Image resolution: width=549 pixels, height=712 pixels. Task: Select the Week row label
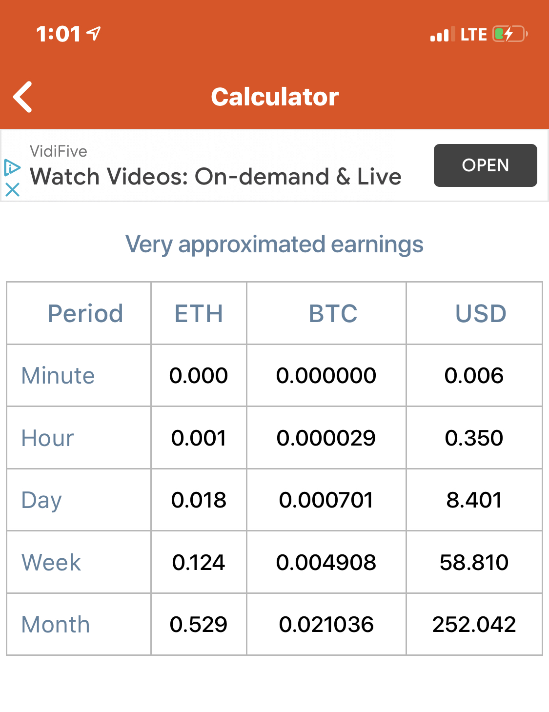51,563
